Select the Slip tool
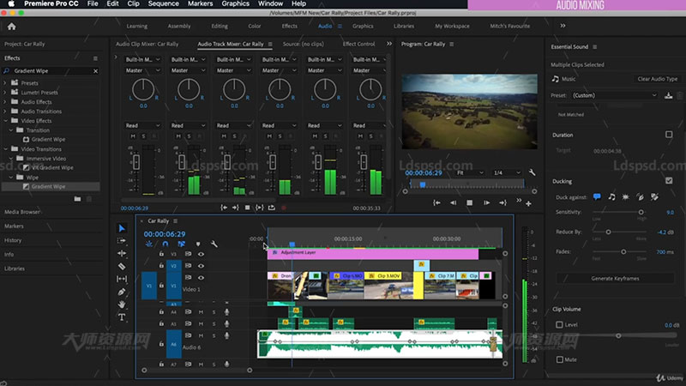The width and height of the screenshot is (686, 386). point(122,279)
